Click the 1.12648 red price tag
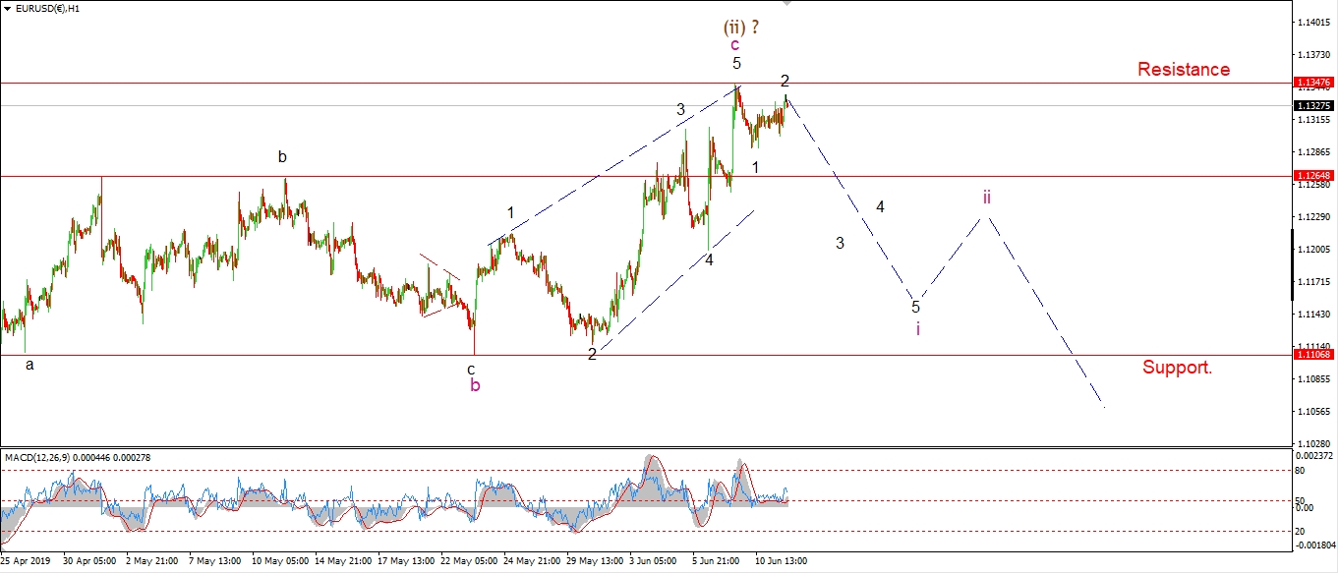The image size is (1339, 574). point(1313,176)
